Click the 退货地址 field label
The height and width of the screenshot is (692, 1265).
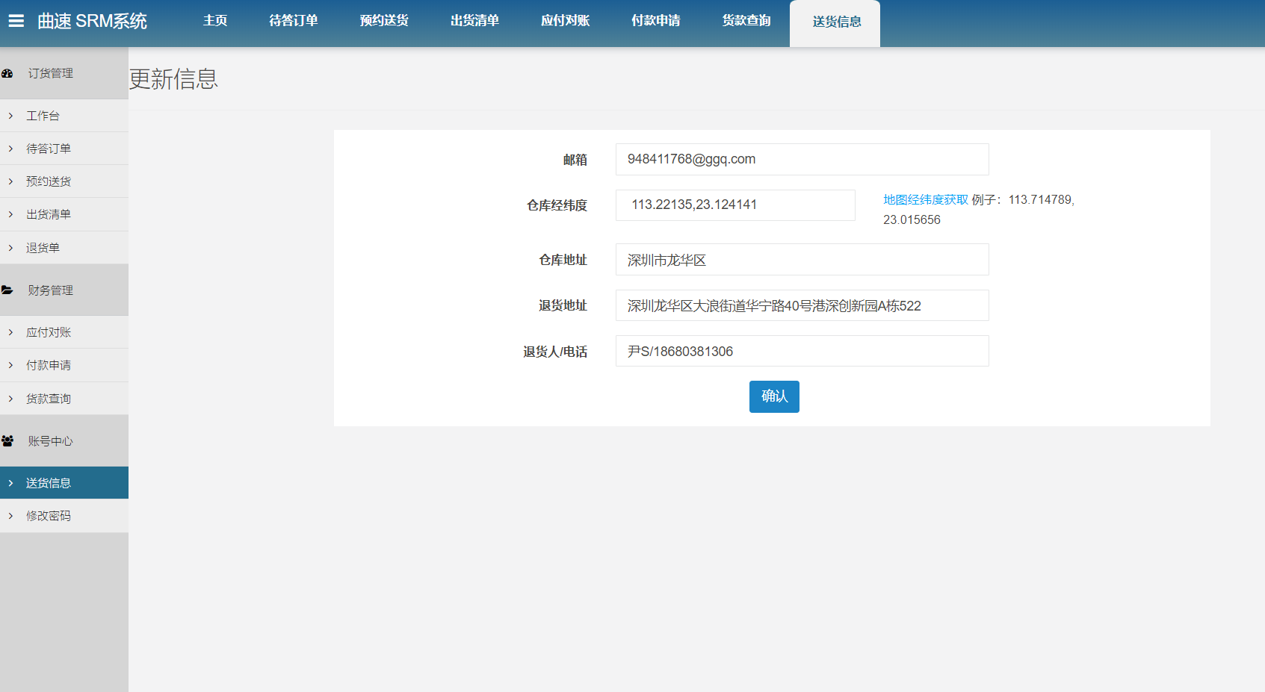pyautogui.click(x=563, y=305)
